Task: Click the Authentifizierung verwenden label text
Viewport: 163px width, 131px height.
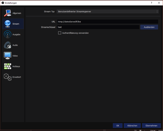Action: tap(75, 33)
